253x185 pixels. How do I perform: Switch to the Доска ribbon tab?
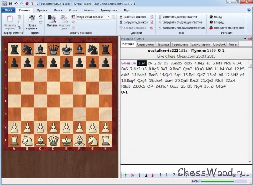(58, 10)
